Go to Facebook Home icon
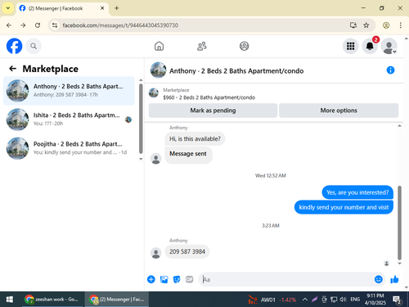Screen dimensions: 409x307 159,46
